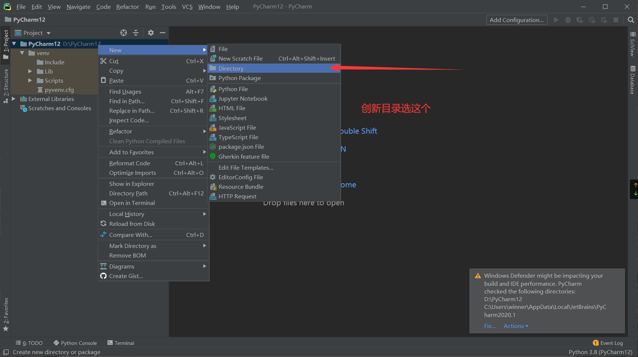Click the Fix... link in notification
The width and height of the screenshot is (638, 357).
pos(490,326)
